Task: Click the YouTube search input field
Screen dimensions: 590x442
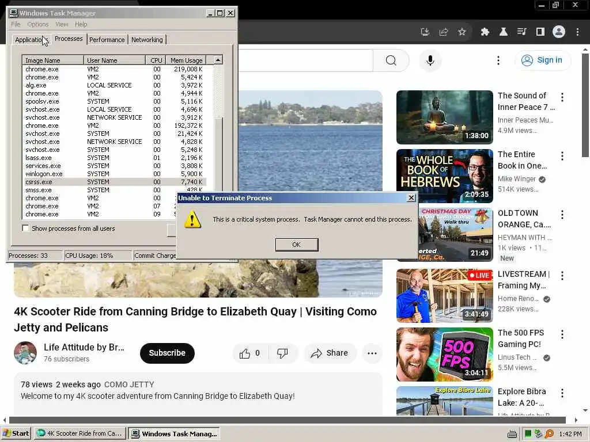Action: 305,60
